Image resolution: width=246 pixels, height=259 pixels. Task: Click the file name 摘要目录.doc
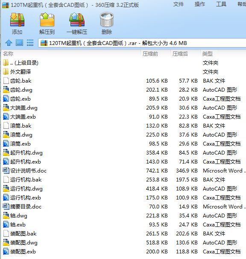point(26,207)
